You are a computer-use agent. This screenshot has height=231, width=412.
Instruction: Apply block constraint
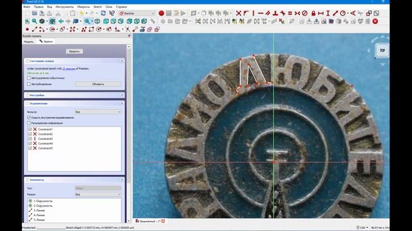coord(304,13)
